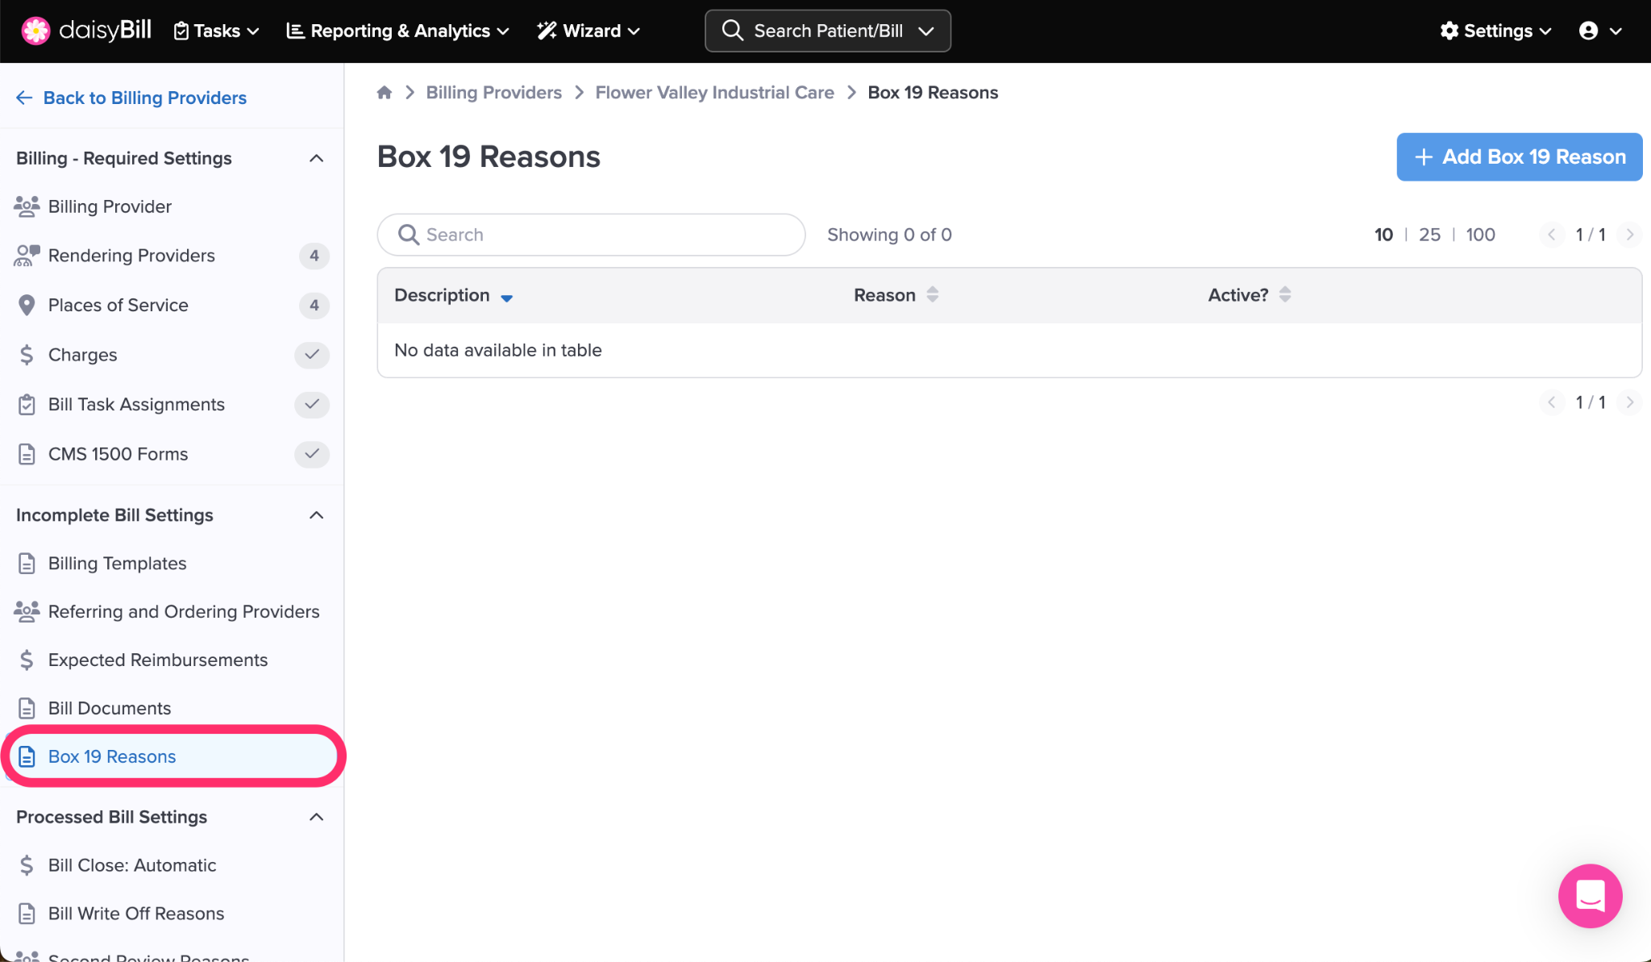Click the Places of Service pin icon
The image size is (1651, 962).
(27, 306)
